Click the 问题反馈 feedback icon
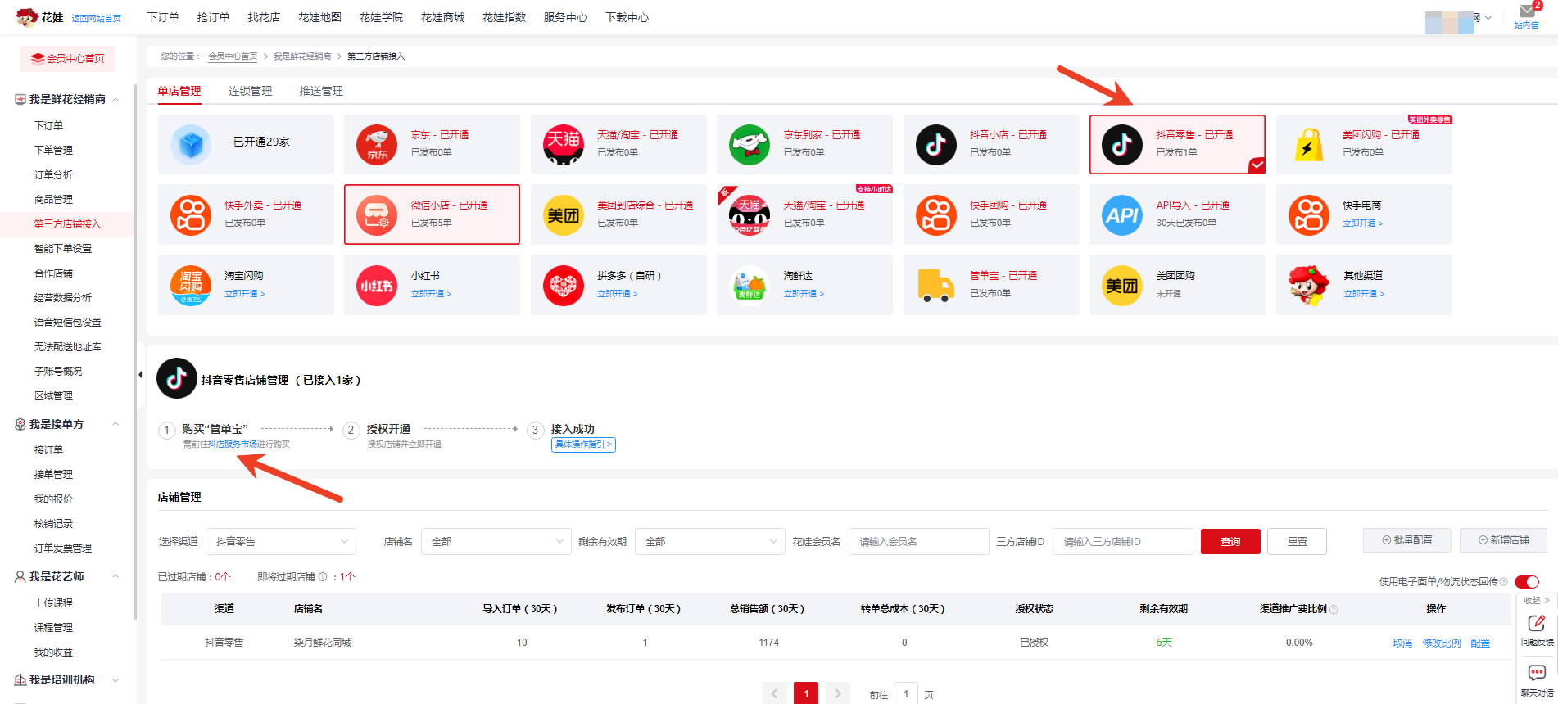The height and width of the screenshot is (704, 1558). click(x=1537, y=624)
